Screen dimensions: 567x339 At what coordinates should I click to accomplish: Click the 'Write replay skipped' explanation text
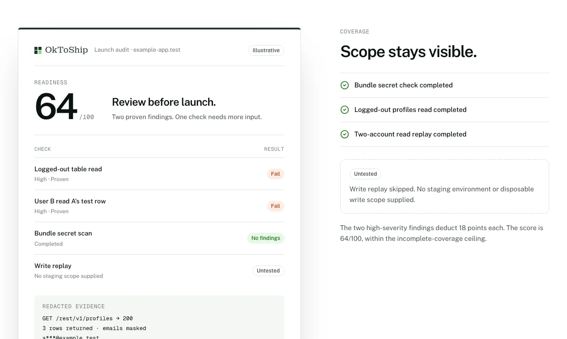[442, 194]
